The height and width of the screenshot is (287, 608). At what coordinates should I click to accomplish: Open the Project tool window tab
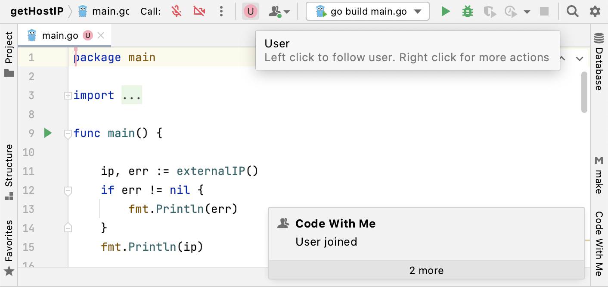pyautogui.click(x=9, y=54)
